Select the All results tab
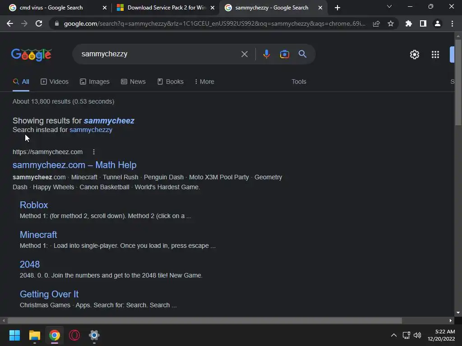Screen dimensions: 462x346 [x=21, y=82]
